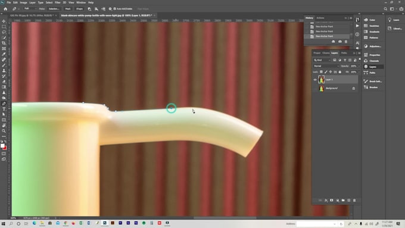Click the Mask button in options bar

pyautogui.click(x=68, y=9)
